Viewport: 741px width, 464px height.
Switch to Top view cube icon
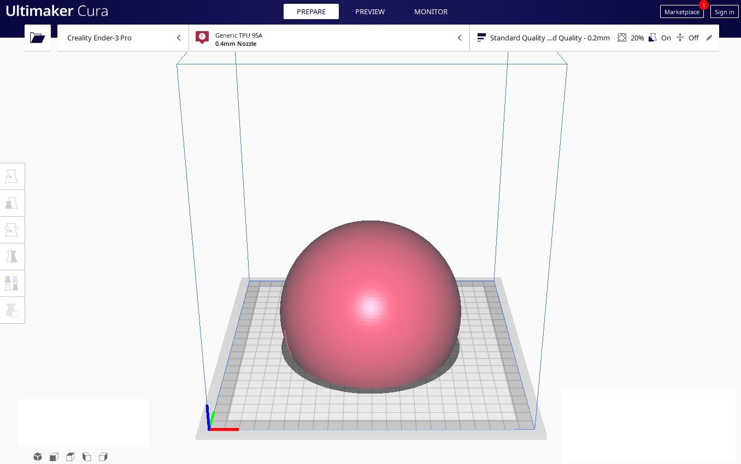[70, 456]
